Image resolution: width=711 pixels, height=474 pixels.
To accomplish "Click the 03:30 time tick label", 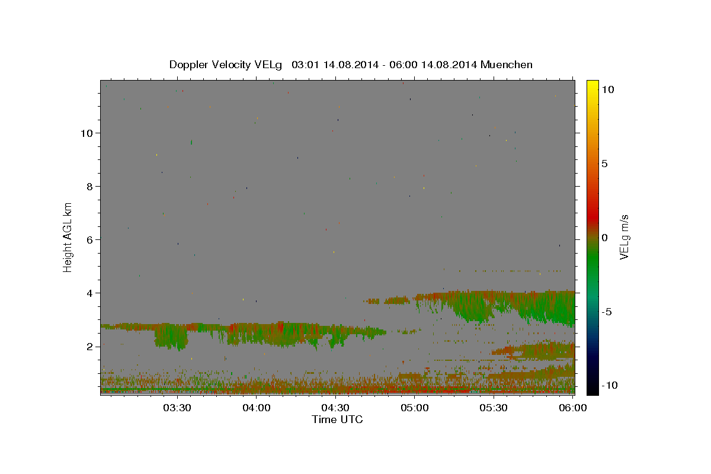I will 177,408.
